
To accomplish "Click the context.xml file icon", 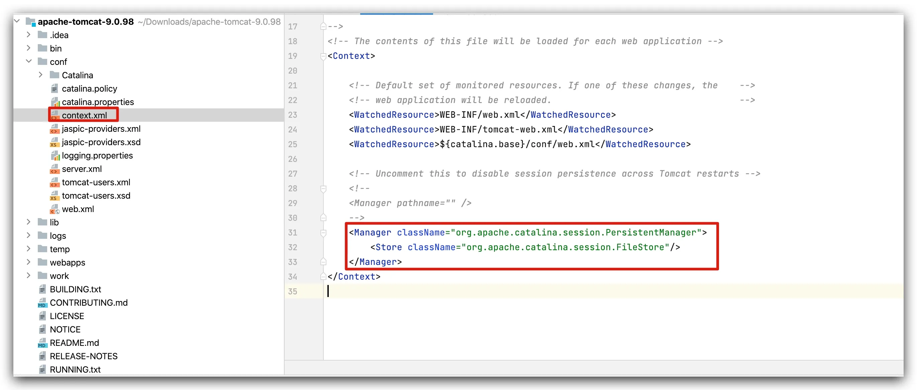I will point(55,115).
